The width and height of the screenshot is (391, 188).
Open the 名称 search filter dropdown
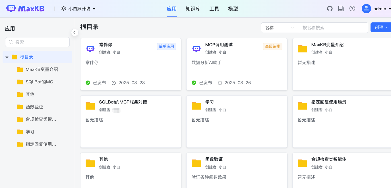click(280, 28)
